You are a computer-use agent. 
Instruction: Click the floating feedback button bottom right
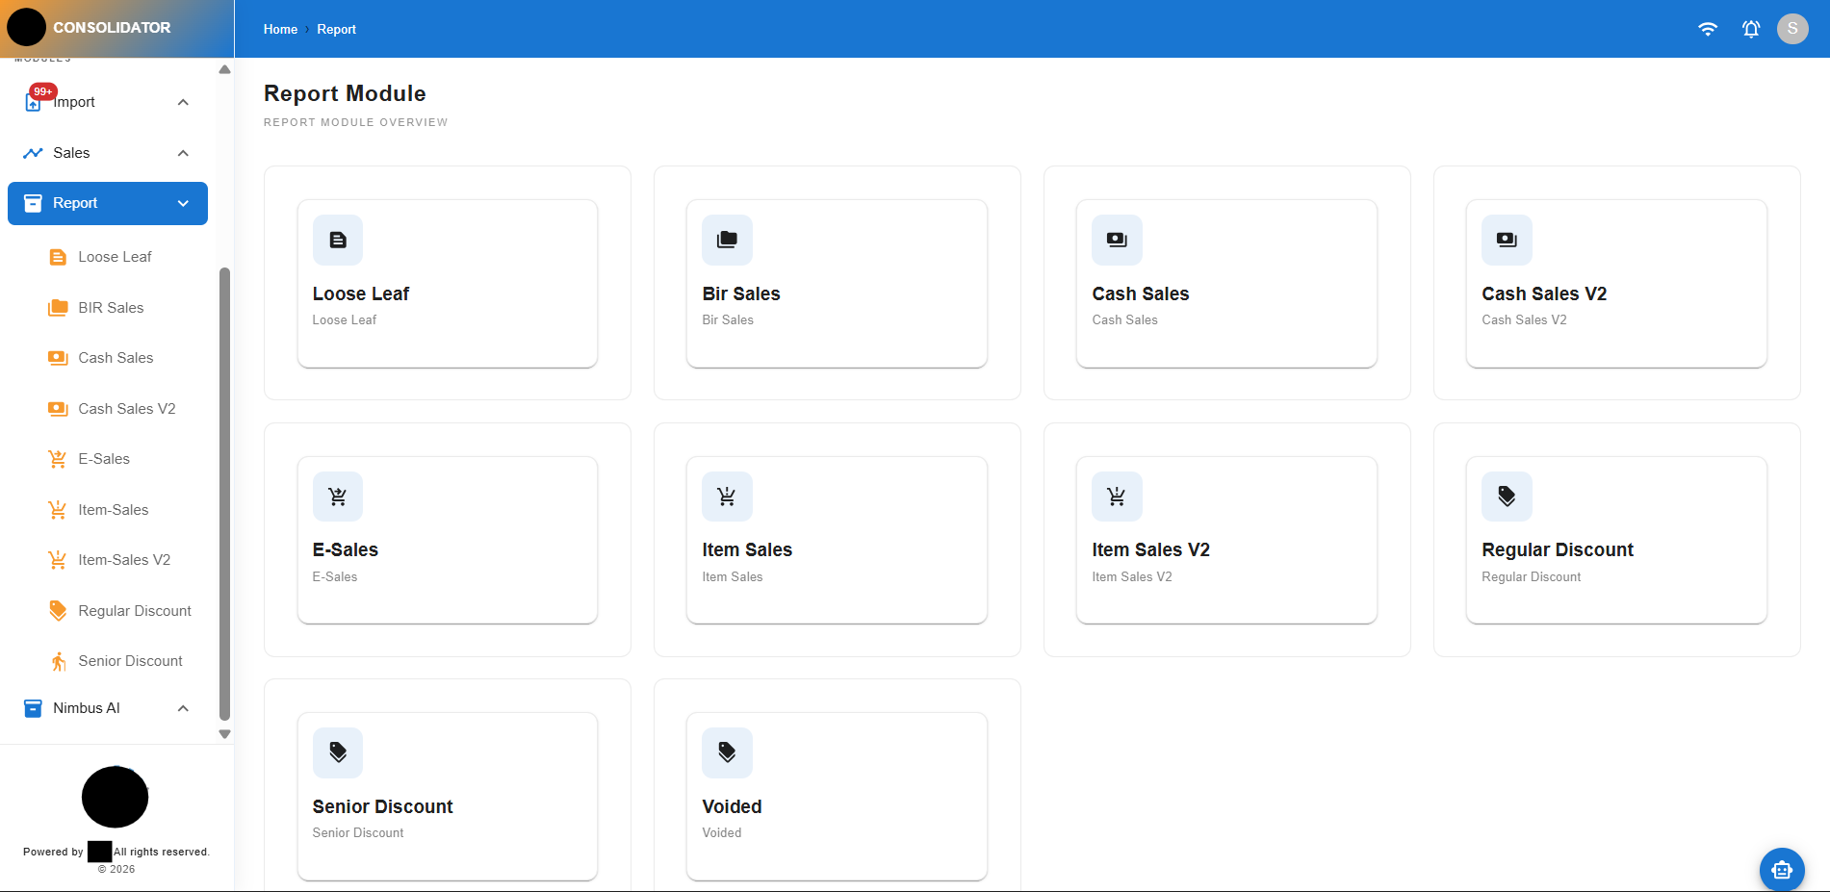[1782, 869]
